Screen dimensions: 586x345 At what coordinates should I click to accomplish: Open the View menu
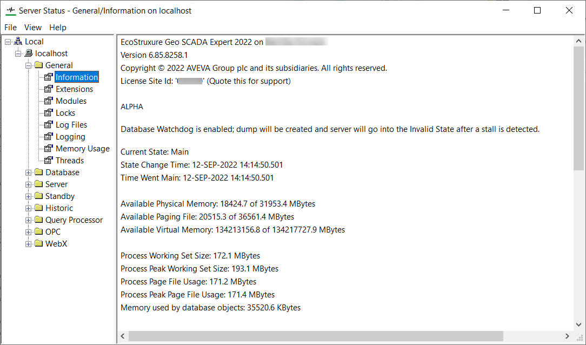[x=33, y=28]
